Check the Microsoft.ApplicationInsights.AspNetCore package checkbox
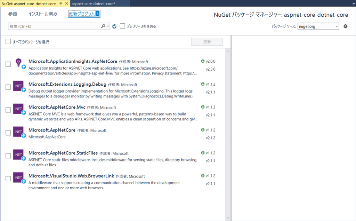This screenshot has height=221, width=356. tap(8, 64)
